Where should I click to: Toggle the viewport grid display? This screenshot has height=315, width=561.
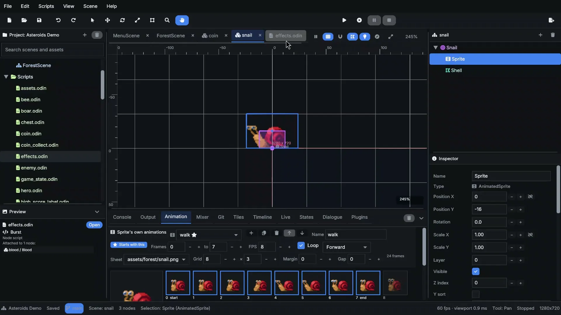(x=328, y=36)
